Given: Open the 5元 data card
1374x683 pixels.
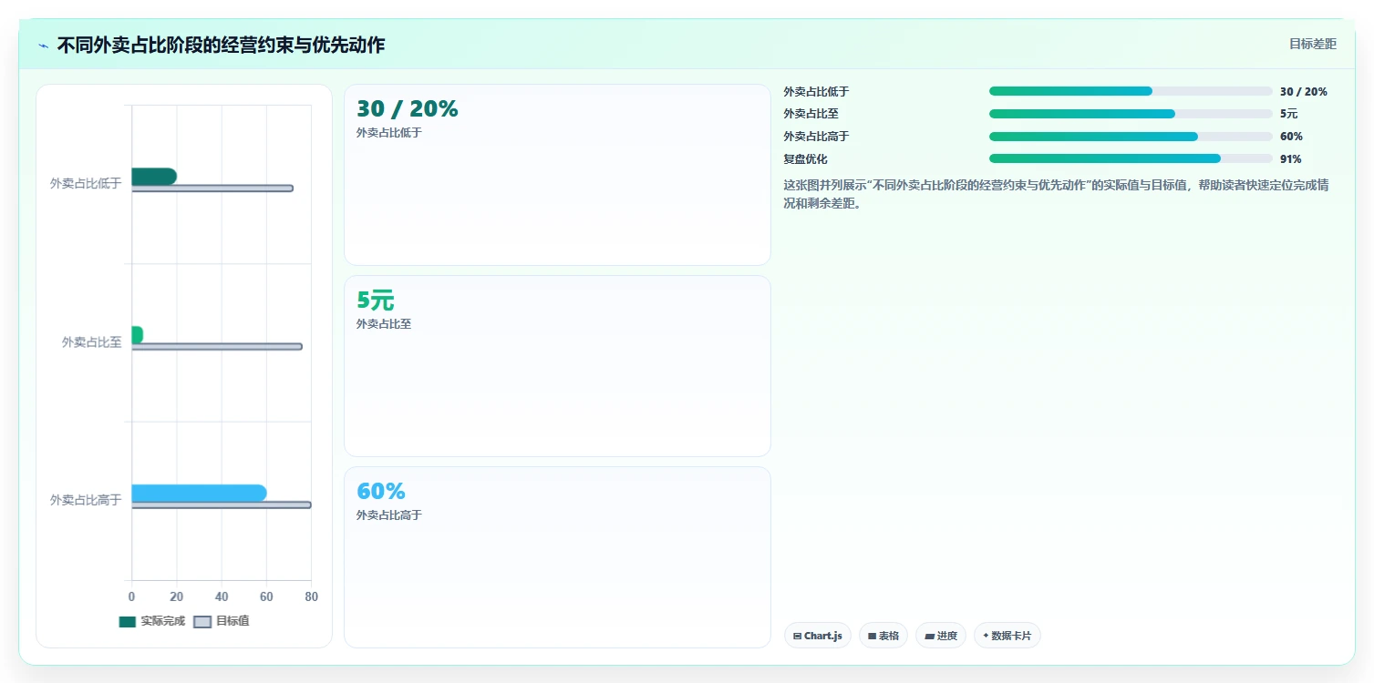Looking at the screenshot, I should (557, 366).
